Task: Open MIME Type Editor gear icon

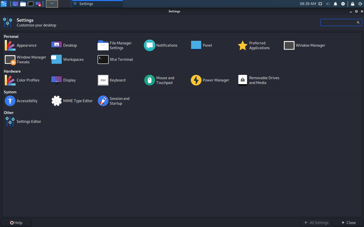Action: pos(57,101)
